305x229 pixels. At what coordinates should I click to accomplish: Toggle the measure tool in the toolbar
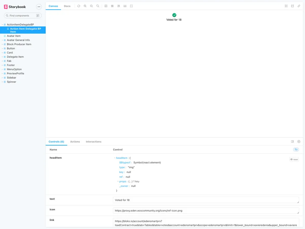[125, 6]
